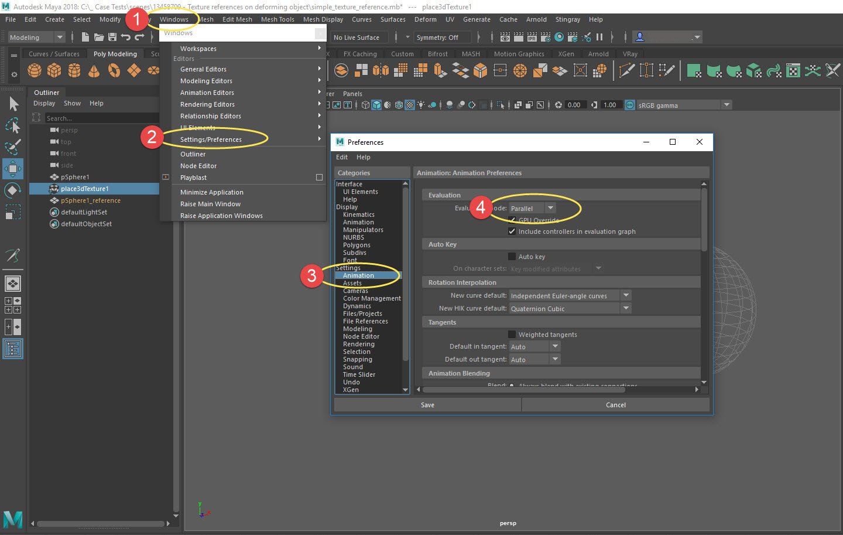Switch to four view layout
The width and height of the screenshot is (843, 535).
pyautogui.click(x=13, y=305)
